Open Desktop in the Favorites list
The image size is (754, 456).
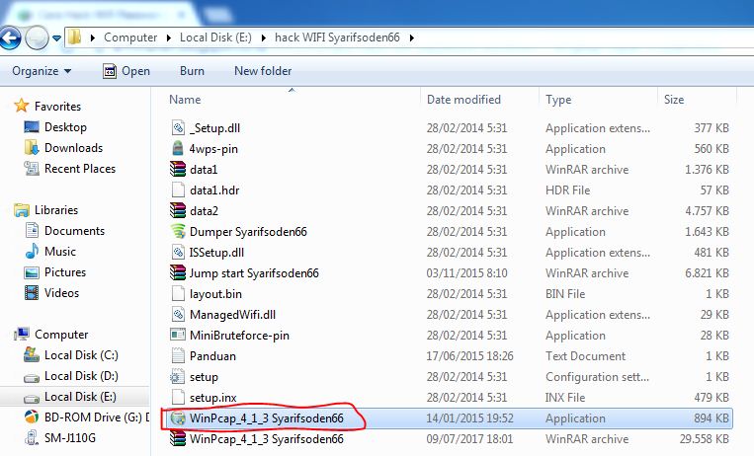click(65, 127)
